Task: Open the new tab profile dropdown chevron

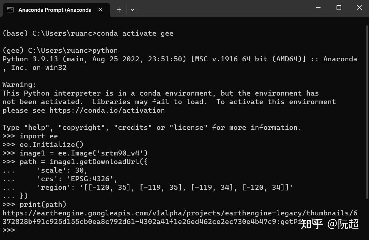Action: pyautogui.click(x=132, y=10)
